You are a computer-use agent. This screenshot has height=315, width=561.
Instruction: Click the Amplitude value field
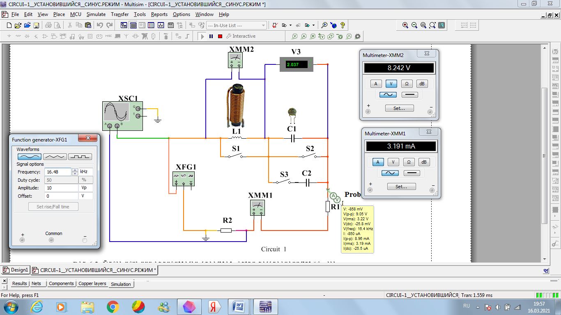(x=62, y=188)
